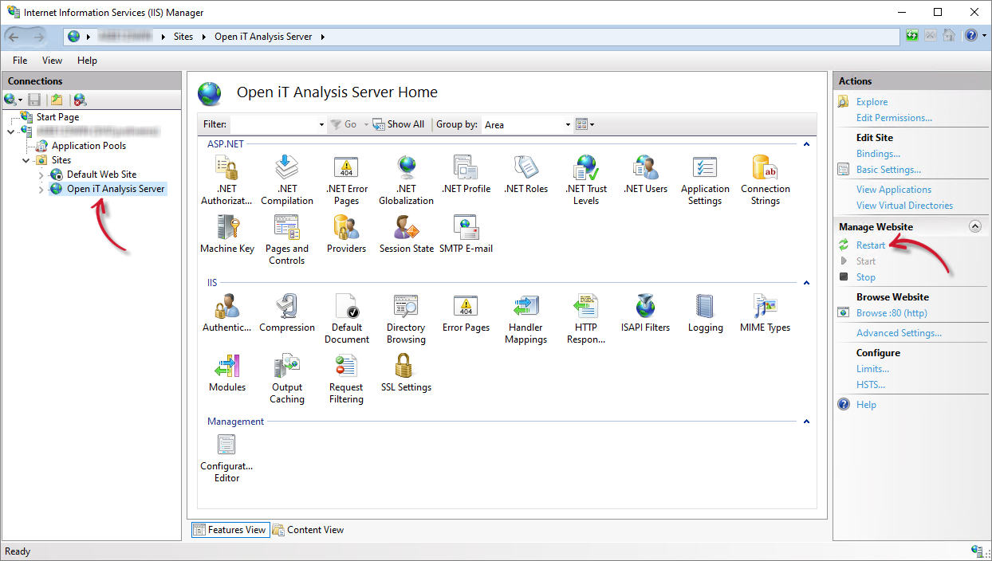Screen dimensions: 992x561
Task: Open the Default Document feature
Action: pos(346,318)
